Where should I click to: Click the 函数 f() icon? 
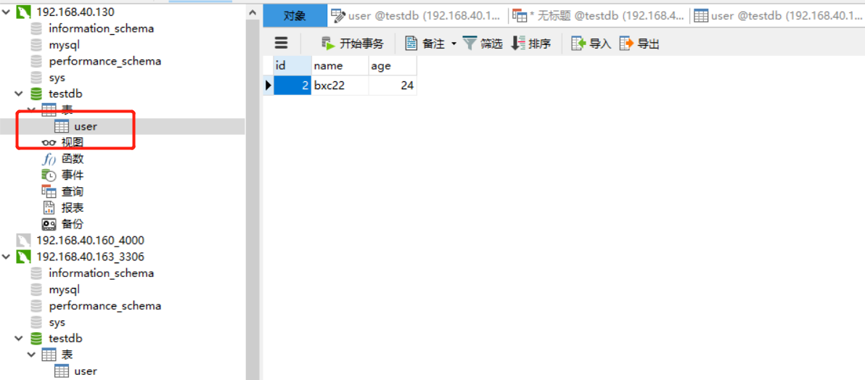[x=49, y=160]
